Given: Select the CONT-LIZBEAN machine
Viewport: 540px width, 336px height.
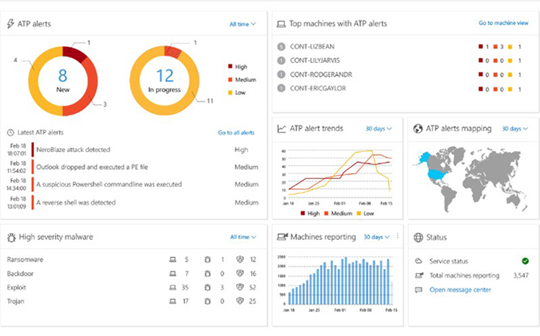Looking at the screenshot, I should tap(312, 46).
